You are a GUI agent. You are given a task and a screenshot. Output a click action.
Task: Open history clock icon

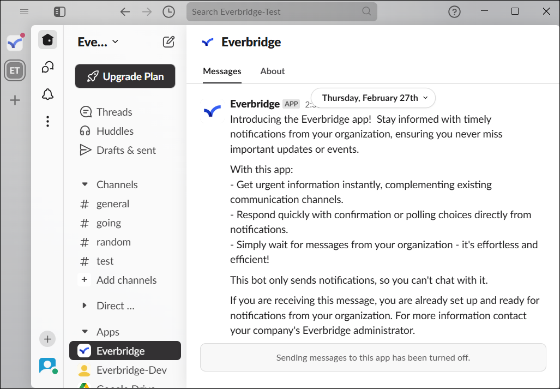pos(168,12)
